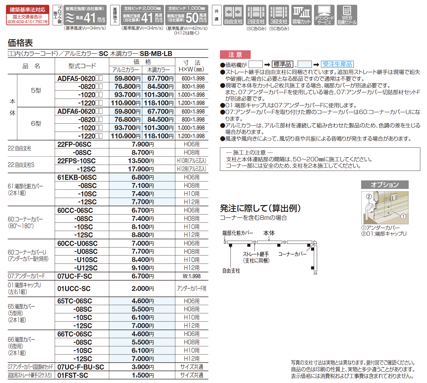Click the 自由支柱 feature icon
Image resolution: width=427 pixels, height=383 pixels.
pos(233,15)
